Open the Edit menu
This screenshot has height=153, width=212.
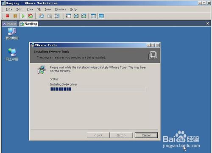pos(20,9)
